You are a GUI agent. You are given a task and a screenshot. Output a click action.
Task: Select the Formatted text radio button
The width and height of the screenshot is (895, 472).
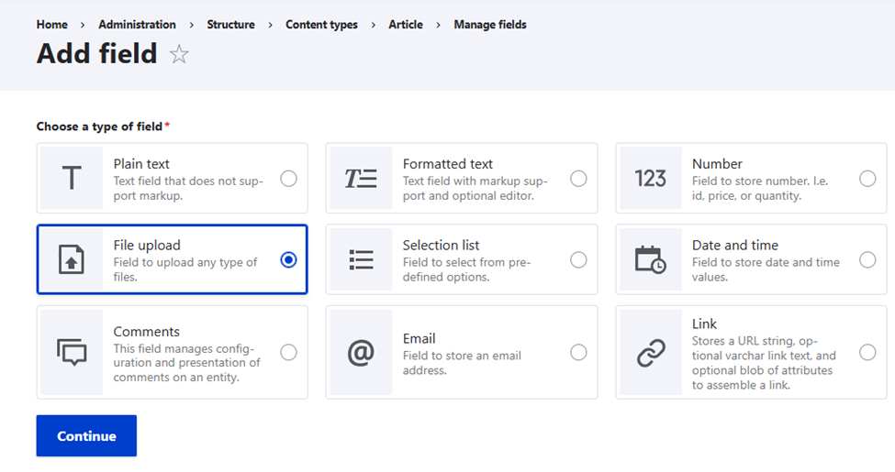click(x=578, y=179)
